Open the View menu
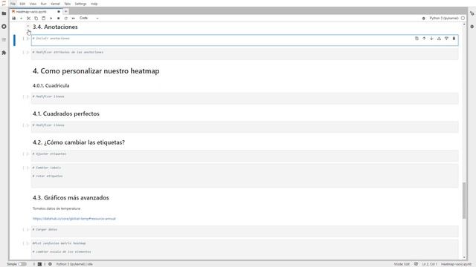476x267 pixels. tap(33, 4)
